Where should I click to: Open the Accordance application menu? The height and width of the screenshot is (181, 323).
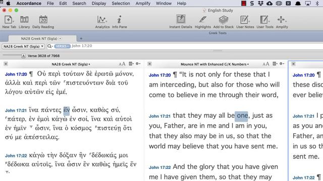point(29,4)
